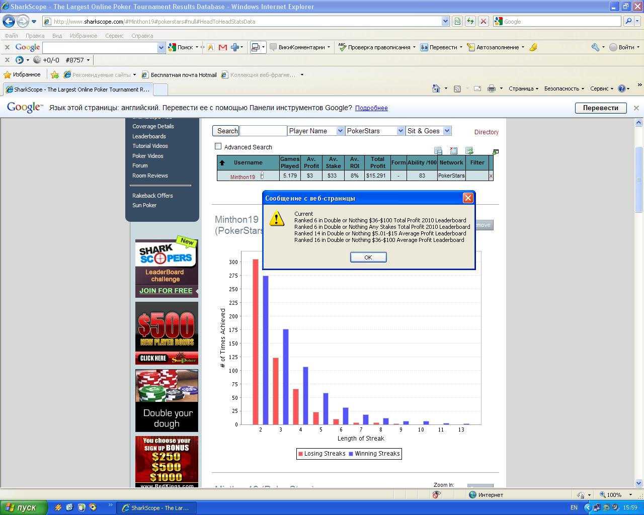
Task: Open the Player Name dropdown
Action: point(315,131)
